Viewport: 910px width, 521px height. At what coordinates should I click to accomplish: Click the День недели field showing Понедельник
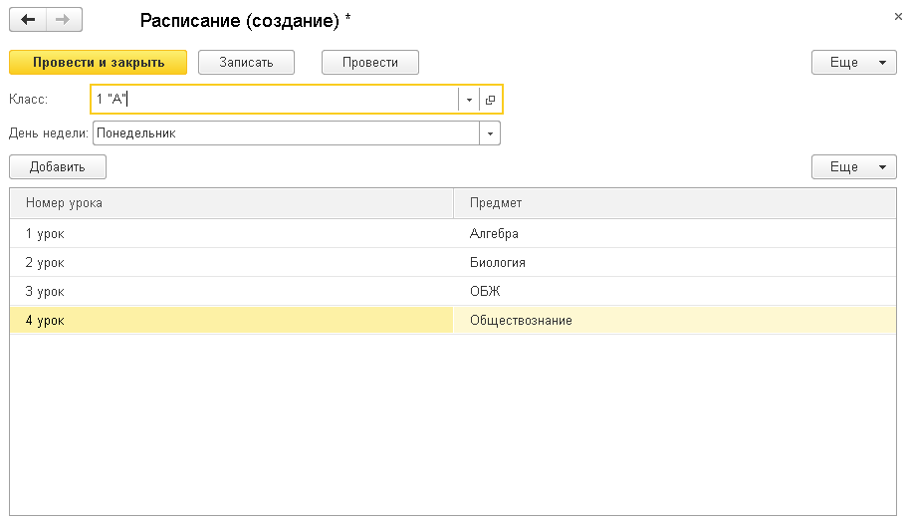point(286,133)
